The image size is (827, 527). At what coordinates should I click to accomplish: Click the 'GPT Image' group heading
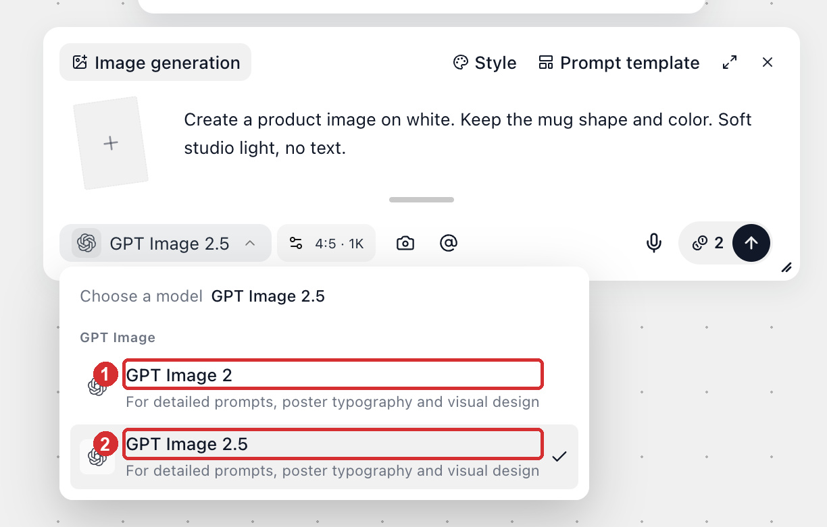pyautogui.click(x=118, y=337)
